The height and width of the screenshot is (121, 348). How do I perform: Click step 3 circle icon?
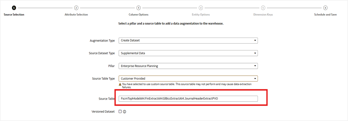coord(139,8)
